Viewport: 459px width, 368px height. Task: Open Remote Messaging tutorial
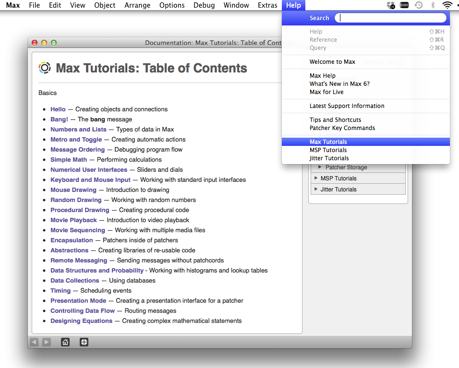pos(79,261)
